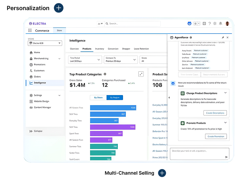Click the Agentforce info icon
This screenshot has width=236, height=180.
191,37
